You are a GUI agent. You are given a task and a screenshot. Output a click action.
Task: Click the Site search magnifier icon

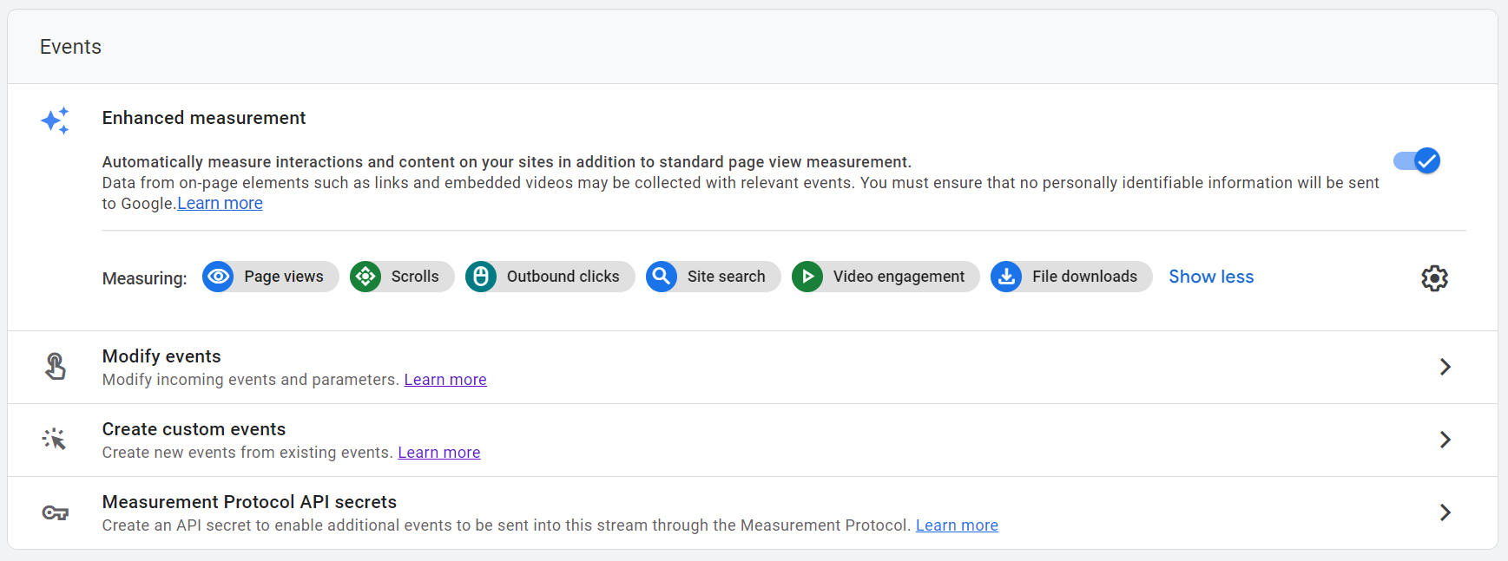point(662,277)
